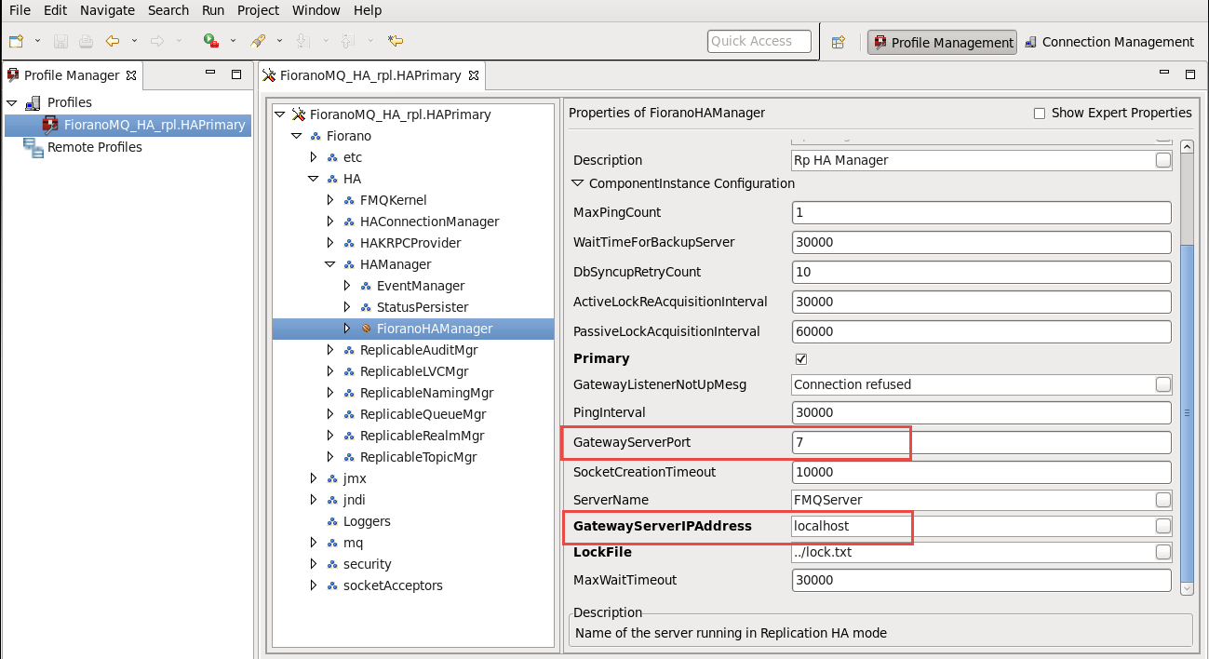1209x659 pixels.
Task: Click the Print toolbar icon
Action: point(86,41)
